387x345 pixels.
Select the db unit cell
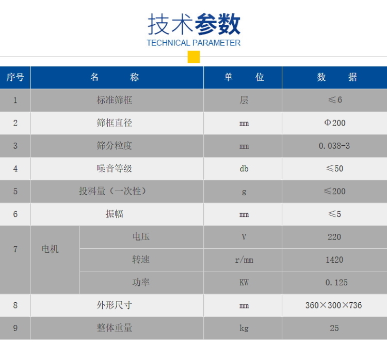point(244,168)
